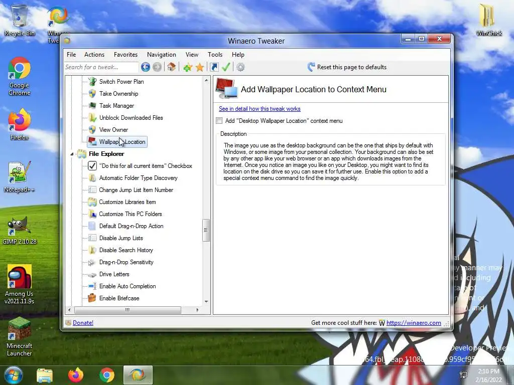Open Firefox from the taskbar
The height and width of the screenshot is (385, 514).
[x=76, y=375]
